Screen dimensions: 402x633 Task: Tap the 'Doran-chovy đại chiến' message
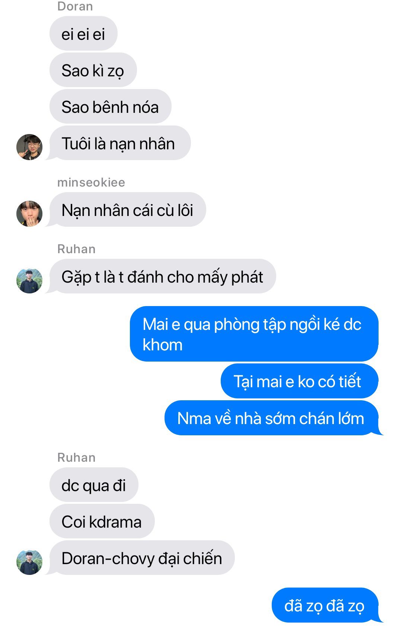click(x=140, y=558)
